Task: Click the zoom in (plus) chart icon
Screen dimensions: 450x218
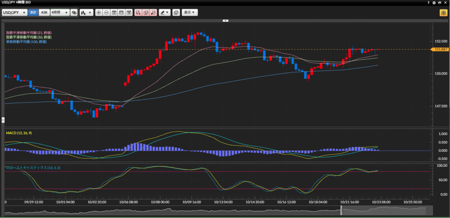Action: [98, 13]
